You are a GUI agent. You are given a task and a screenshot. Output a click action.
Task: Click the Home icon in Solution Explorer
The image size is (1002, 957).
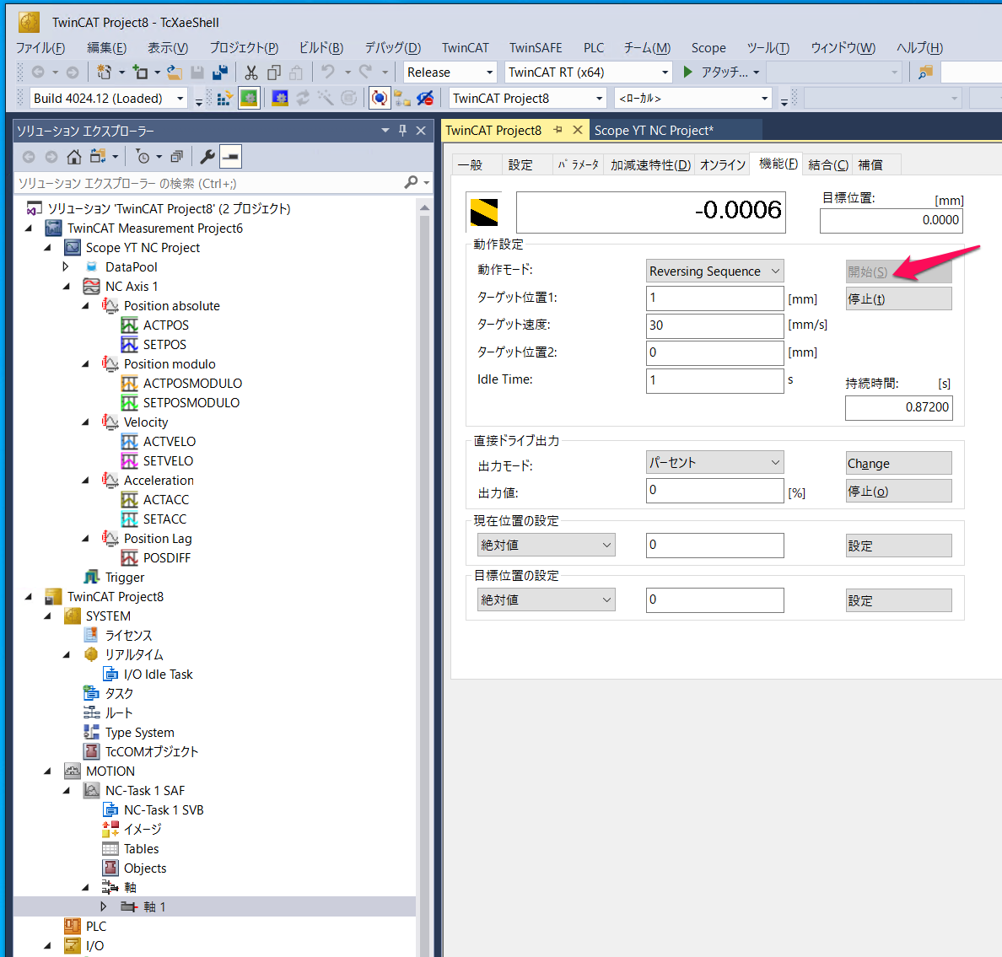pyautogui.click(x=74, y=157)
